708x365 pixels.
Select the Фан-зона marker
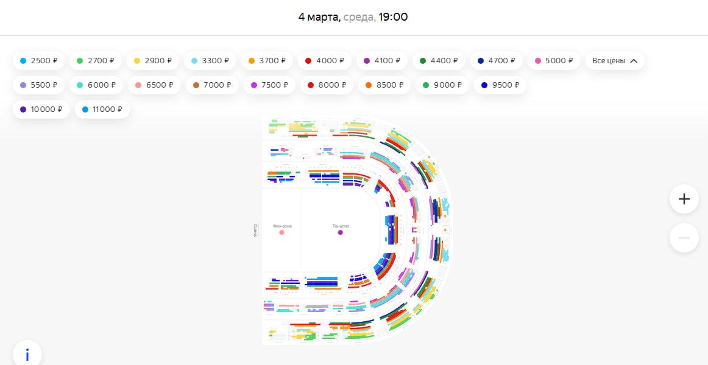(x=281, y=232)
